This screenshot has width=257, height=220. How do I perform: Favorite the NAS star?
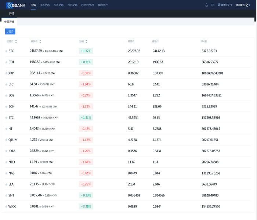tap(6, 173)
